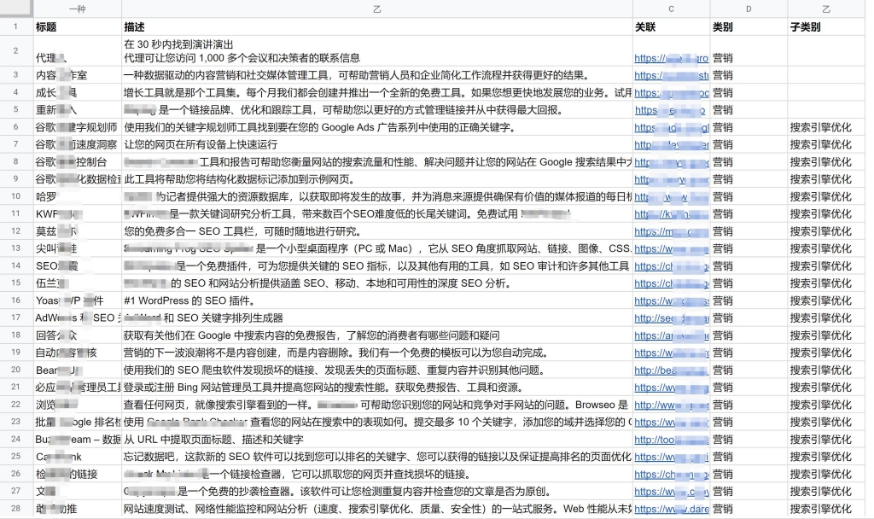
Task: Click the 标题 header cell
Action: [77, 26]
